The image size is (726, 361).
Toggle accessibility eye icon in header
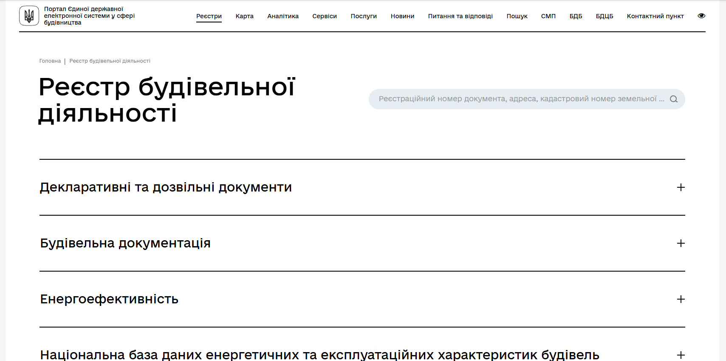(x=701, y=16)
